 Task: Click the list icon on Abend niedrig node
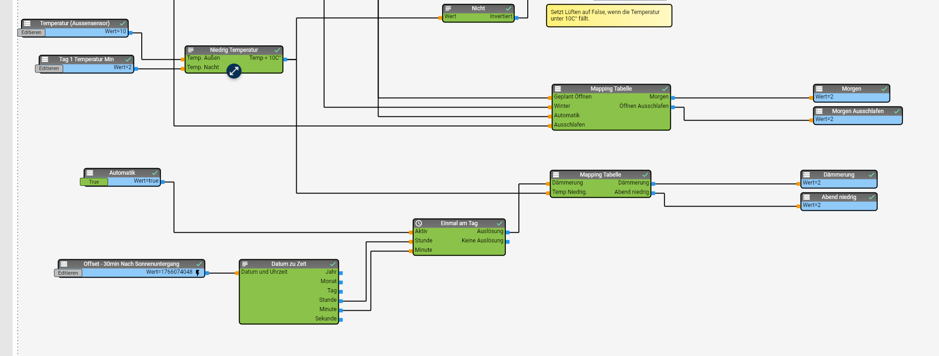pos(807,197)
